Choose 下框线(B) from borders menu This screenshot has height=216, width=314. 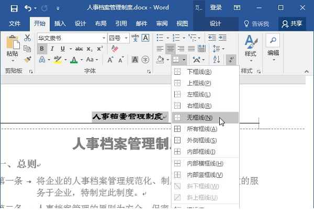206,72
